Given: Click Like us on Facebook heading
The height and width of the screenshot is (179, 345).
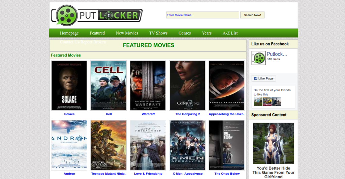Looking at the screenshot, I should [270, 44].
